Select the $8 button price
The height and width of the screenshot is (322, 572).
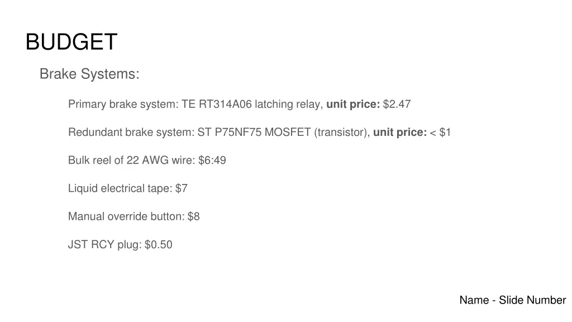[194, 216]
